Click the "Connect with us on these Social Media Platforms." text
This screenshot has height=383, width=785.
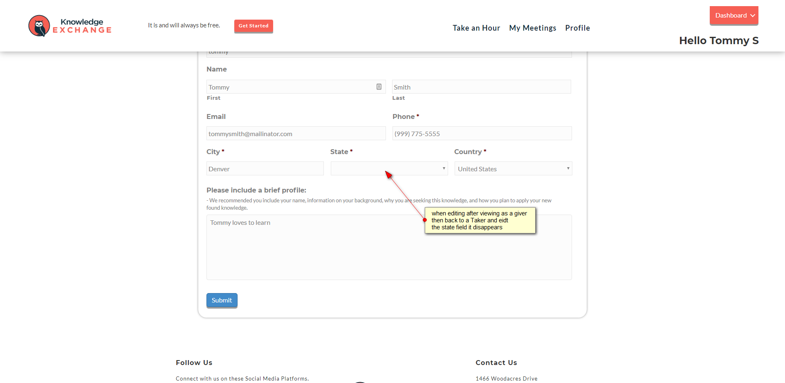pos(242,379)
